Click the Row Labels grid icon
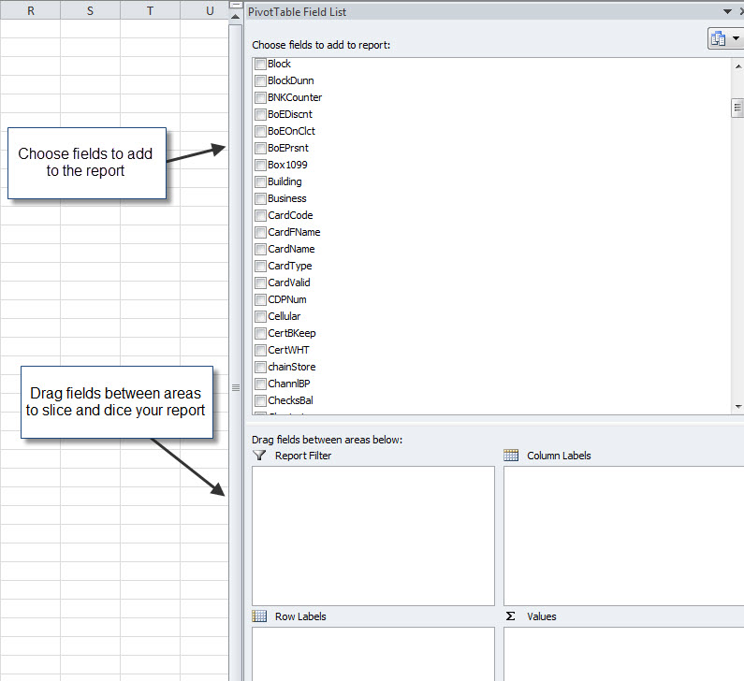 (259, 616)
